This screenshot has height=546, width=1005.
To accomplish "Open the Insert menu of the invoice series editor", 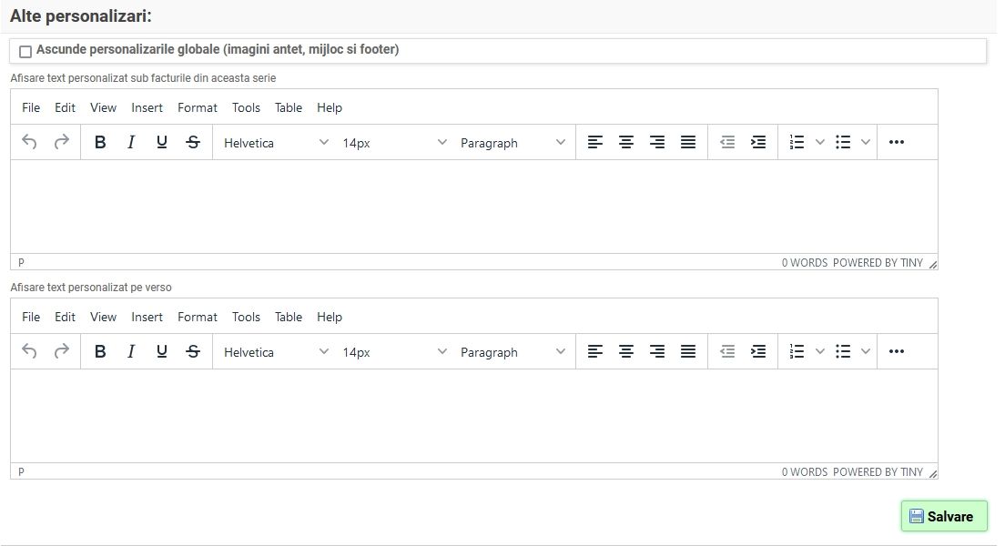I will [x=147, y=107].
